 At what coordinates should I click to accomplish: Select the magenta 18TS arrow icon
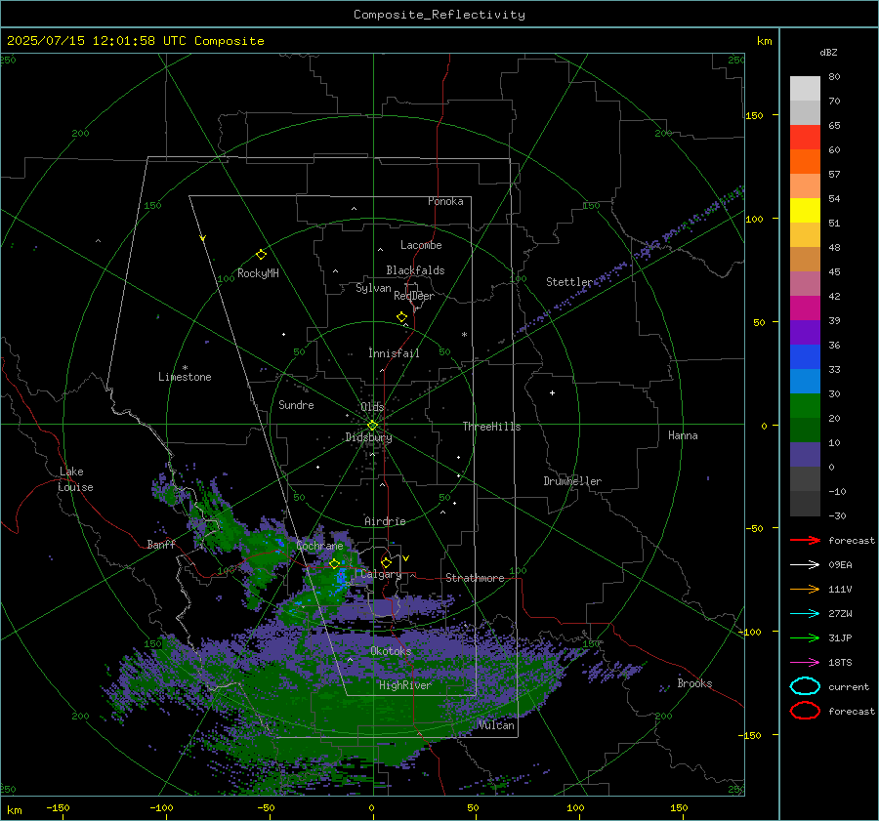click(805, 663)
